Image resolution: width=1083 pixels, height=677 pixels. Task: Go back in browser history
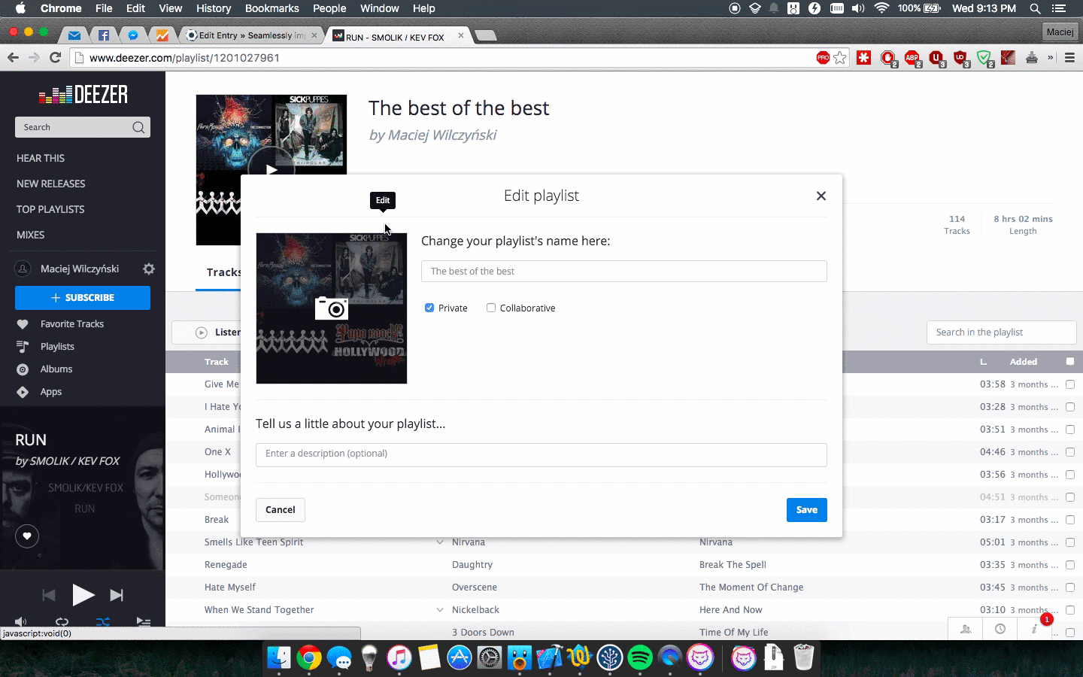tap(13, 58)
